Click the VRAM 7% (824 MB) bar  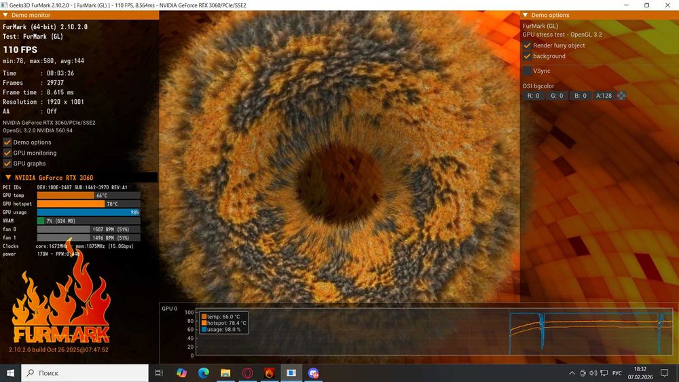89,221
